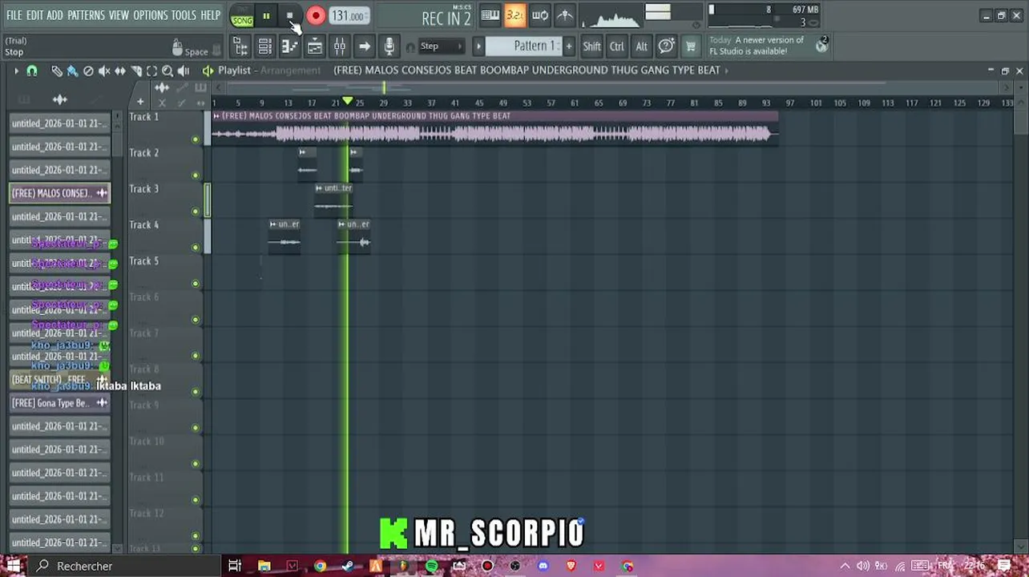
Task: Open the OPTIONS menu
Action: click(150, 15)
